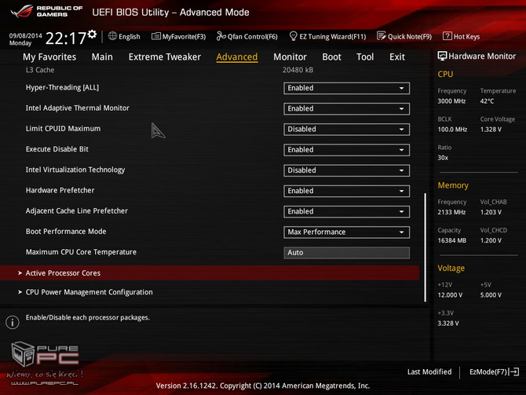Click the Execute Disable Bit label
This screenshot has width=526, height=395.
(57, 149)
